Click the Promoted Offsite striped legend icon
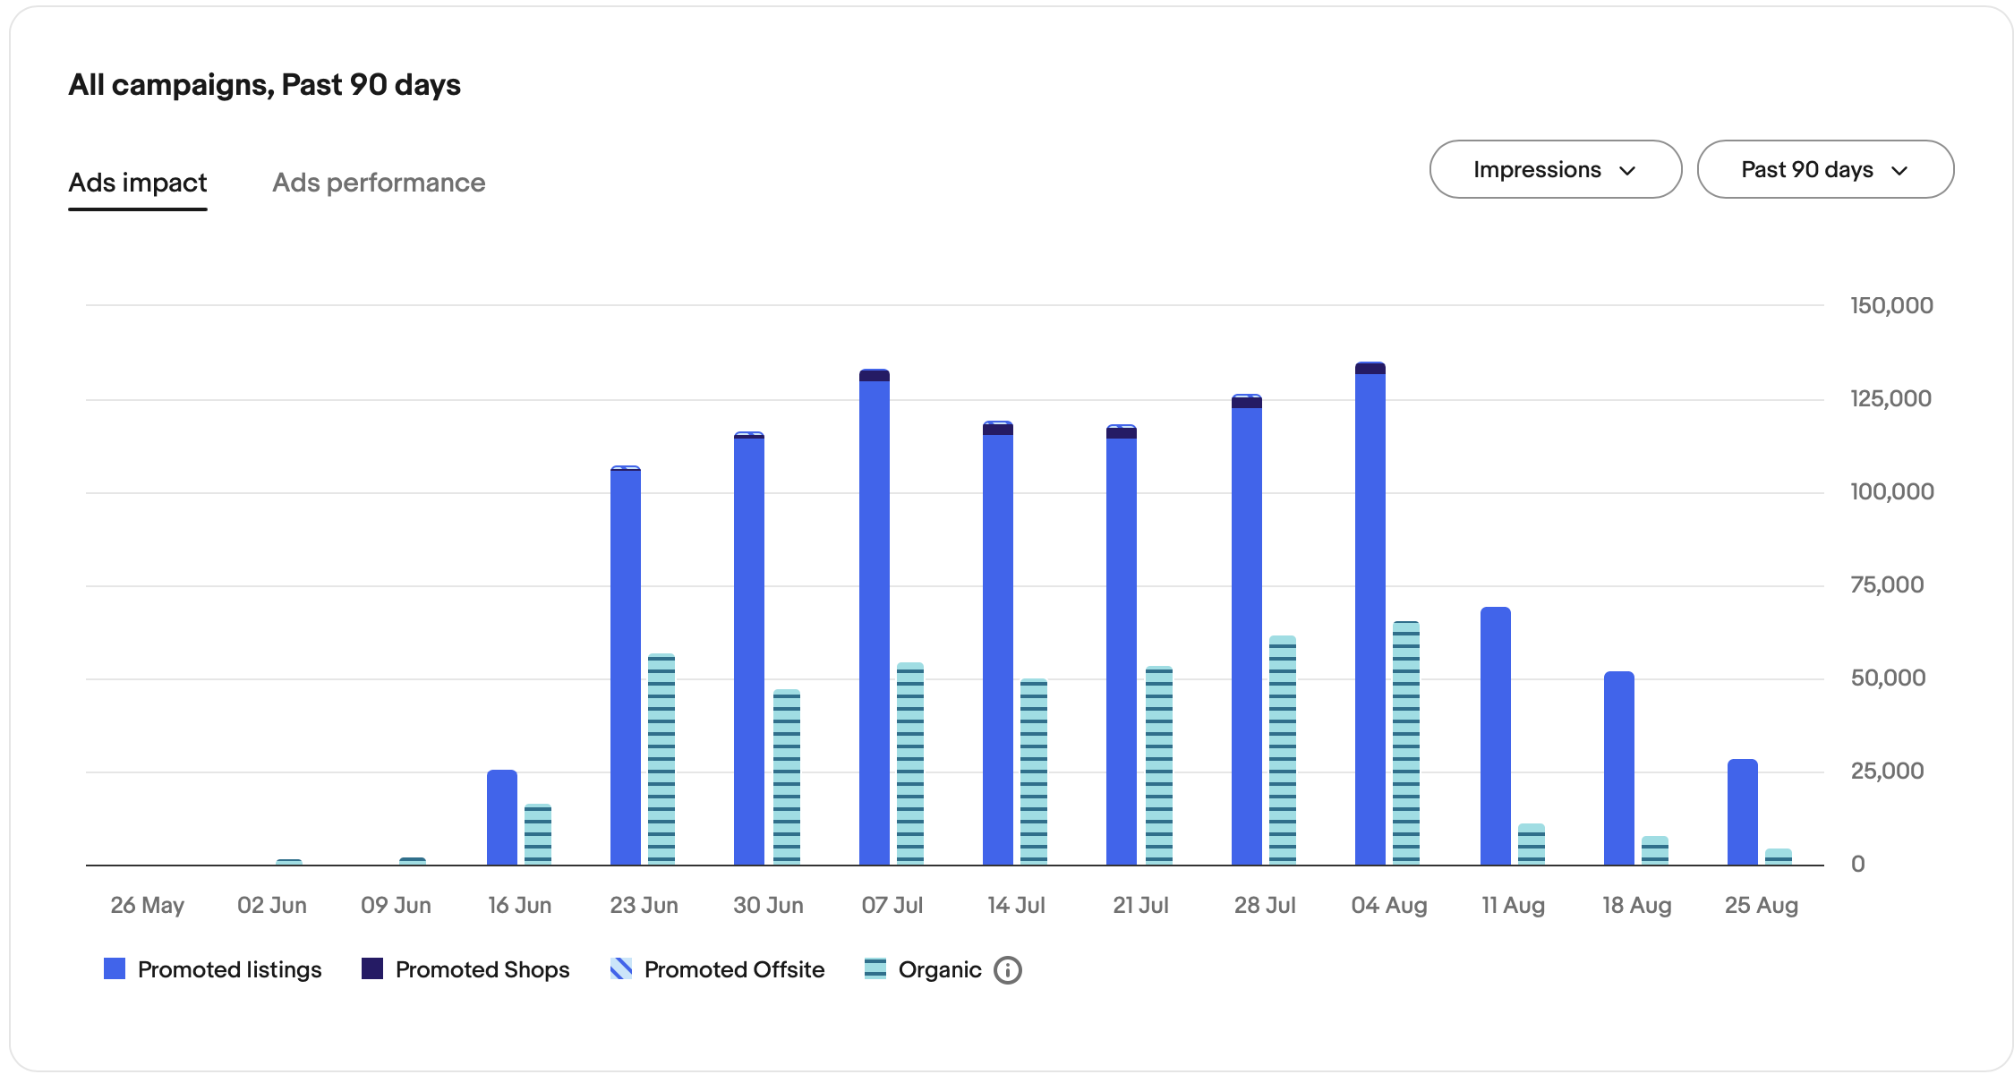 pos(620,969)
